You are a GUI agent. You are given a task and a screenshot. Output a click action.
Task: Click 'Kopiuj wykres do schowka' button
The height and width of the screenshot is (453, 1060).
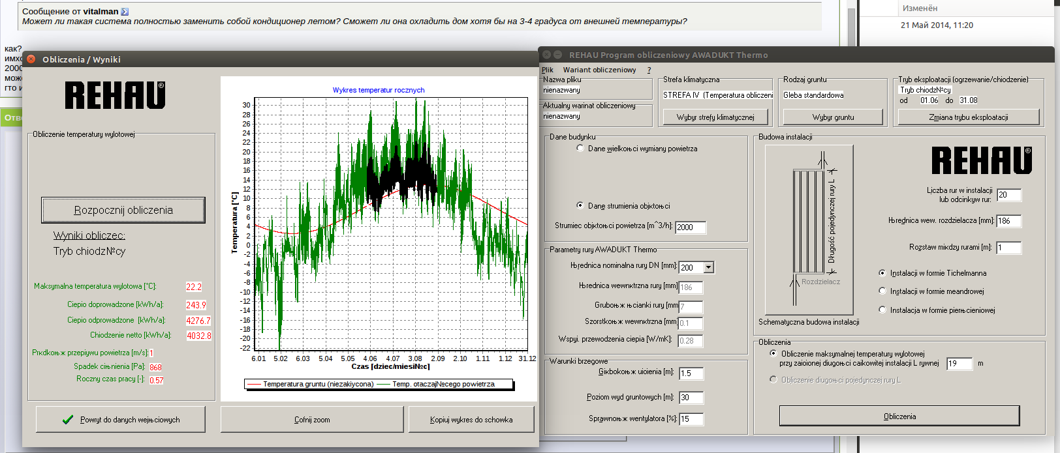pos(471,420)
